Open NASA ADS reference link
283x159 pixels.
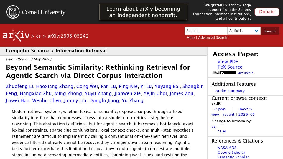coord(227,148)
